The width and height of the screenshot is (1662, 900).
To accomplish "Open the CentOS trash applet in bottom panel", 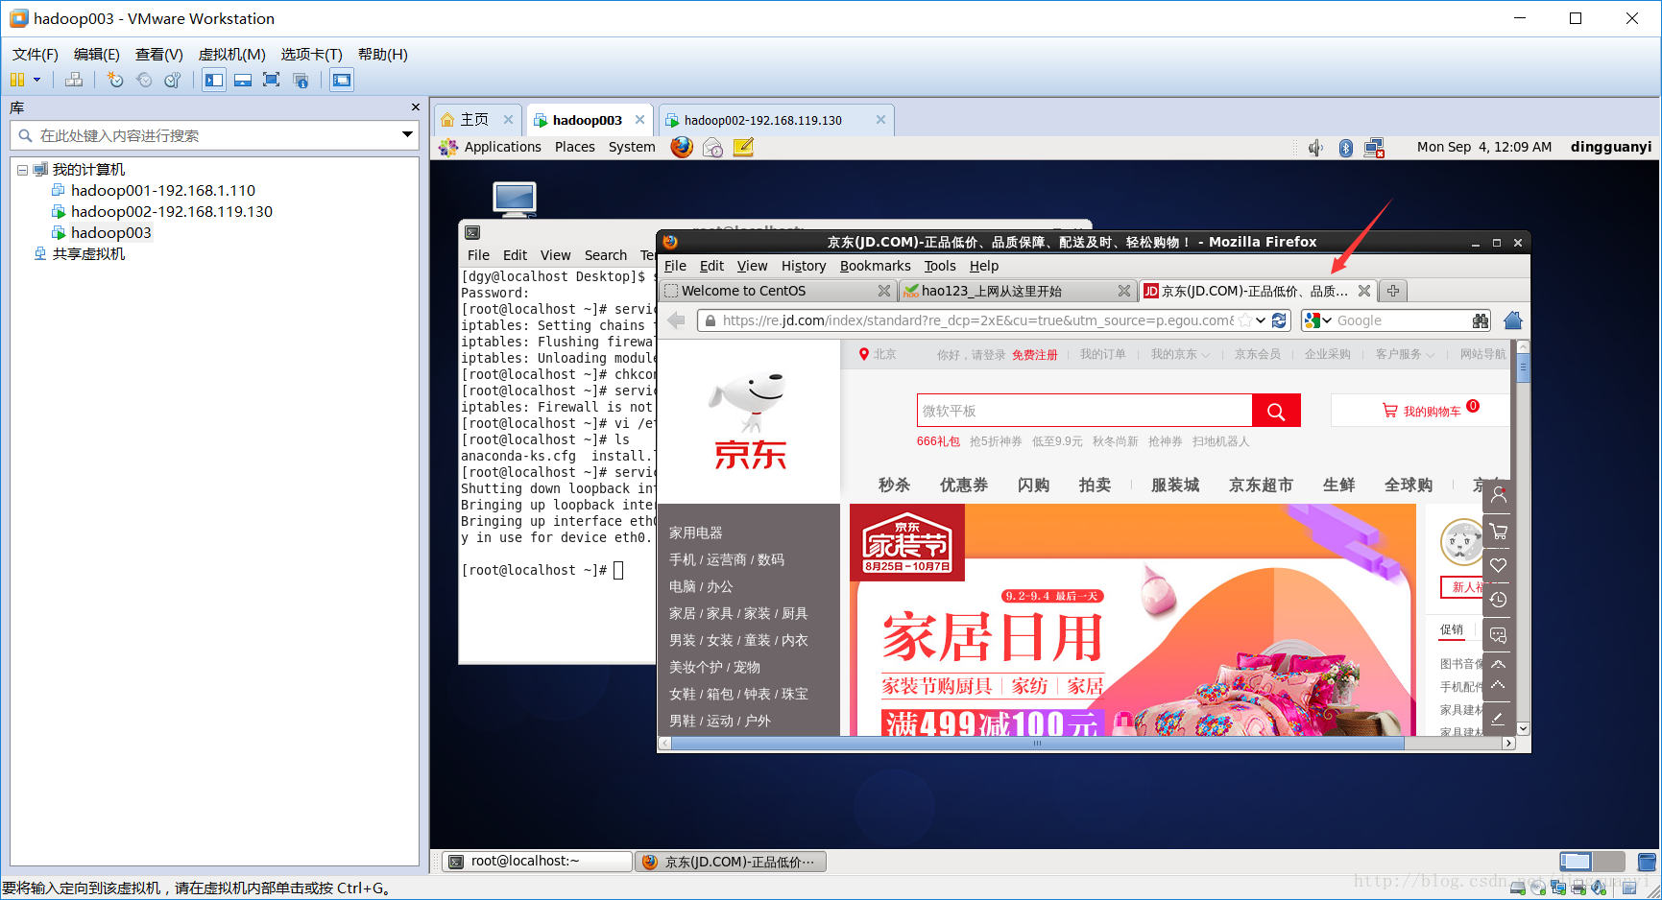I will pos(1647,862).
